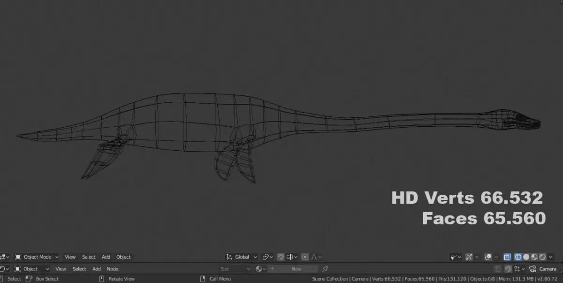Open the node editor's editor type menu
This screenshot has width=563, height=283.
click(4, 269)
